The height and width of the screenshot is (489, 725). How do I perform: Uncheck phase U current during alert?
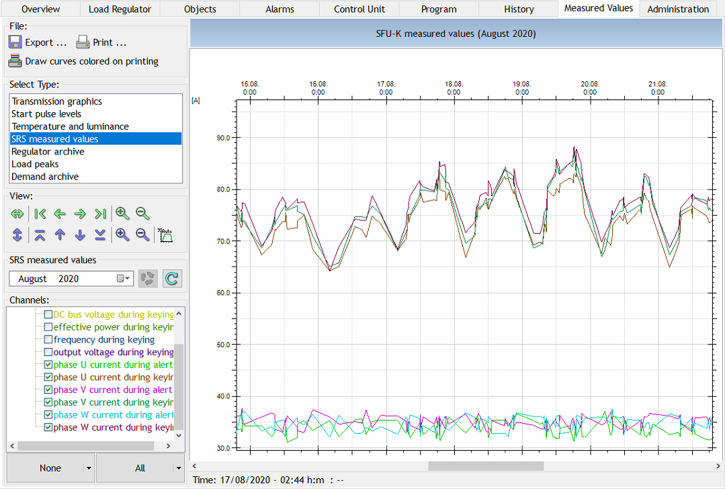(48, 365)
